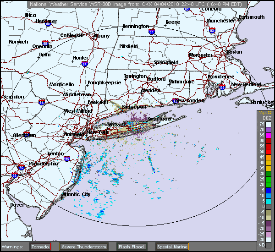Viewport: 275px width, 252px height.
Task: Select the 30 dBZ dark green swatch
Action: (x=268, y=174)
